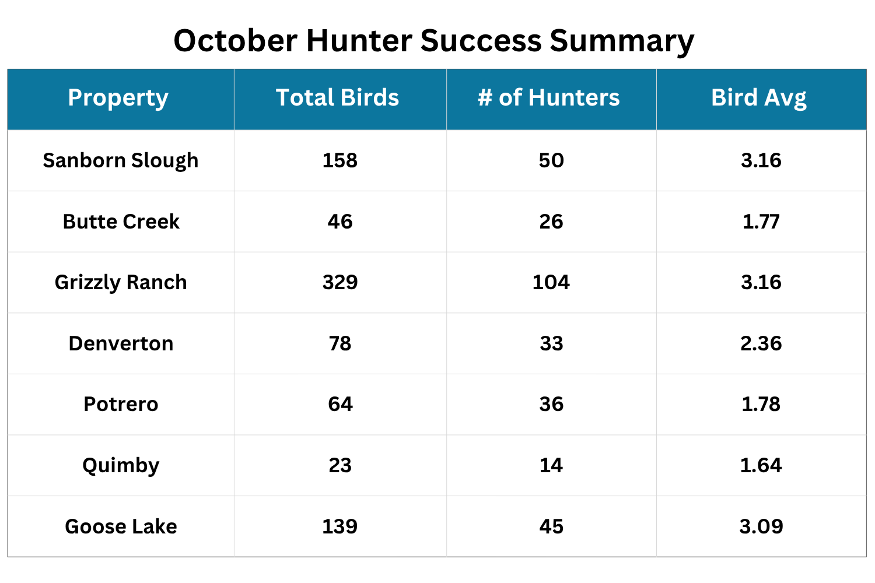Click the Bird Avg column header

(759, 98)
